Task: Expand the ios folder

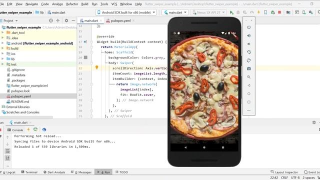Action: tap(2, 53)
